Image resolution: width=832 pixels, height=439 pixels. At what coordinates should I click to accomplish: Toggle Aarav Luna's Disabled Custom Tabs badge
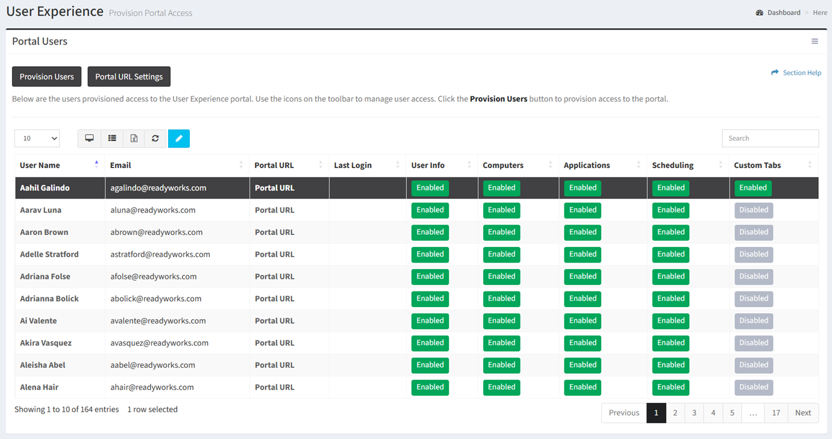754,210
